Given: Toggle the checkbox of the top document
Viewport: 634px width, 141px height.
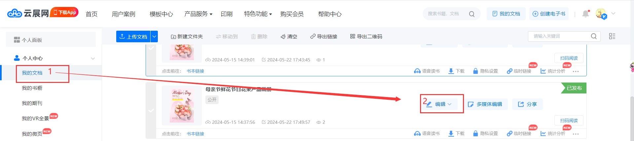Looking at the screenshot, I should tap(151, 48).
